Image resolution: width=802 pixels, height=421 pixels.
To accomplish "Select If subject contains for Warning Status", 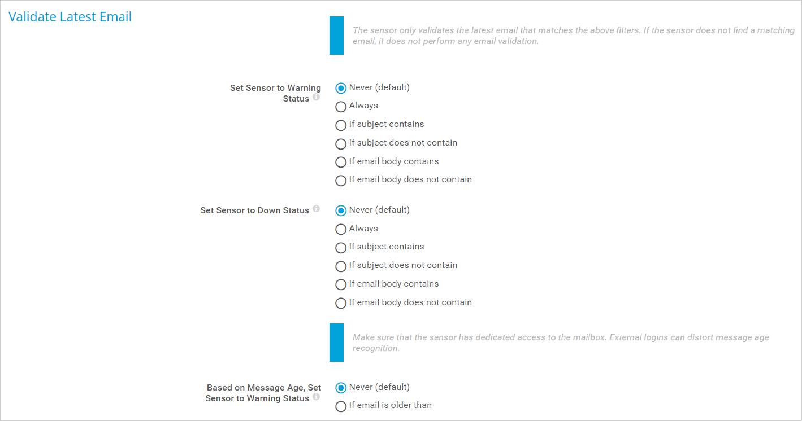I will click(x=341, y=125).
